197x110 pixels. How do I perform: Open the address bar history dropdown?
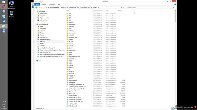click(121, 7)
